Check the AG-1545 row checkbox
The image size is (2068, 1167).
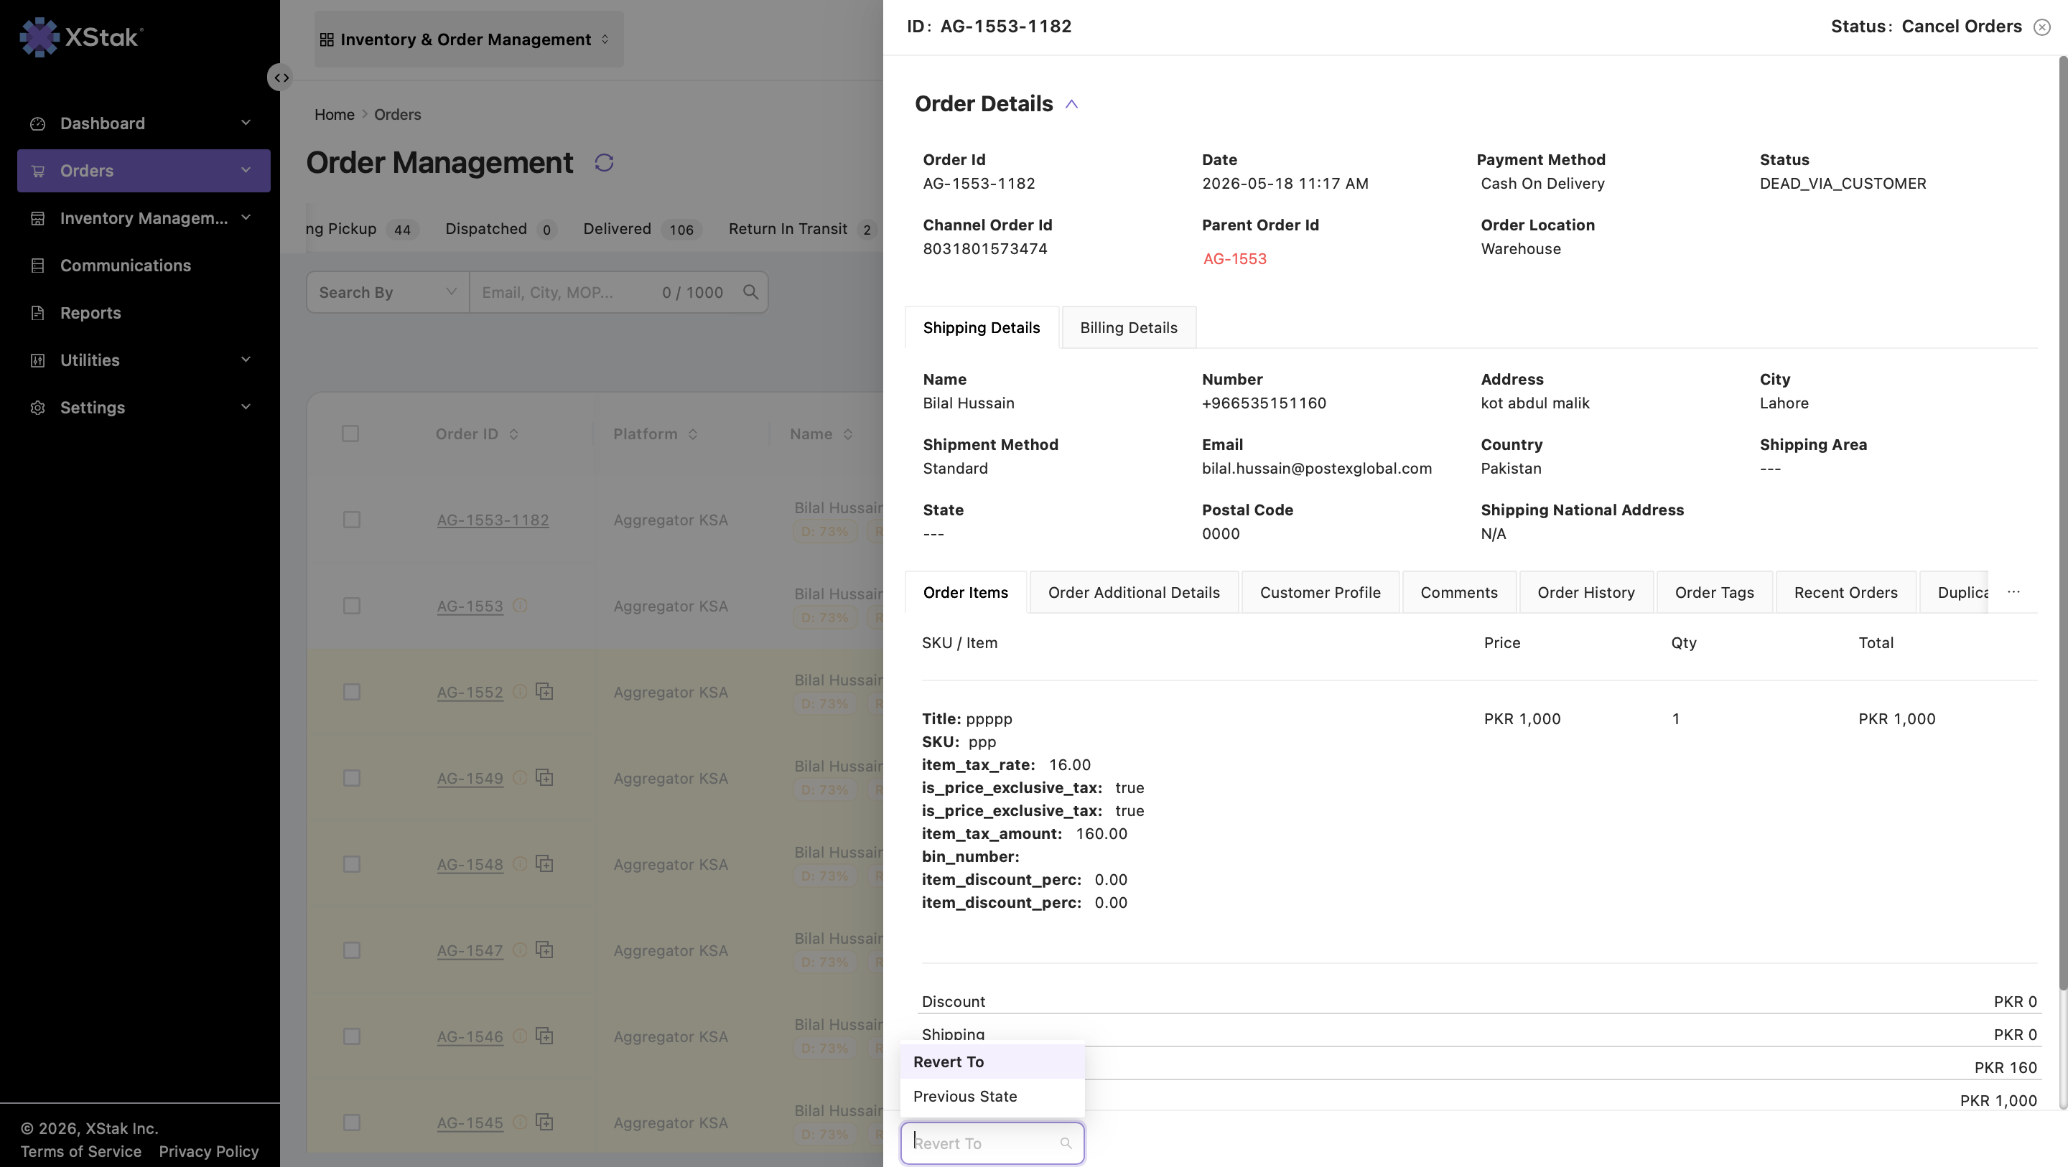point(352,1122)
